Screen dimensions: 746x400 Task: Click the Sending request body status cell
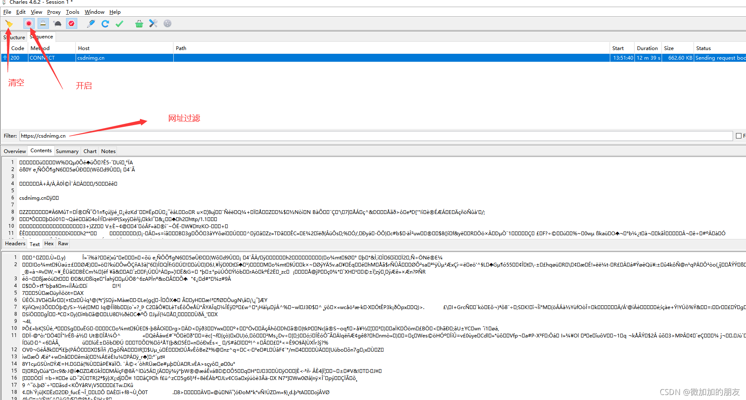coord(720,58)
